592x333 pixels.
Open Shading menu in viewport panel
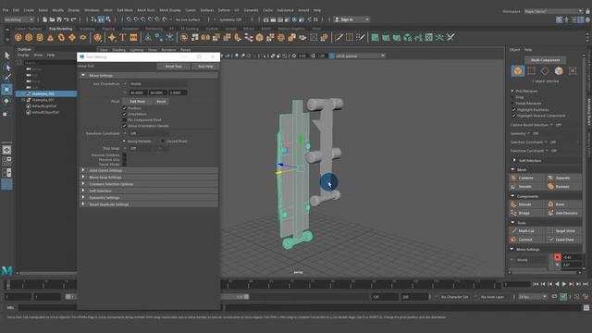coord(118,50)
